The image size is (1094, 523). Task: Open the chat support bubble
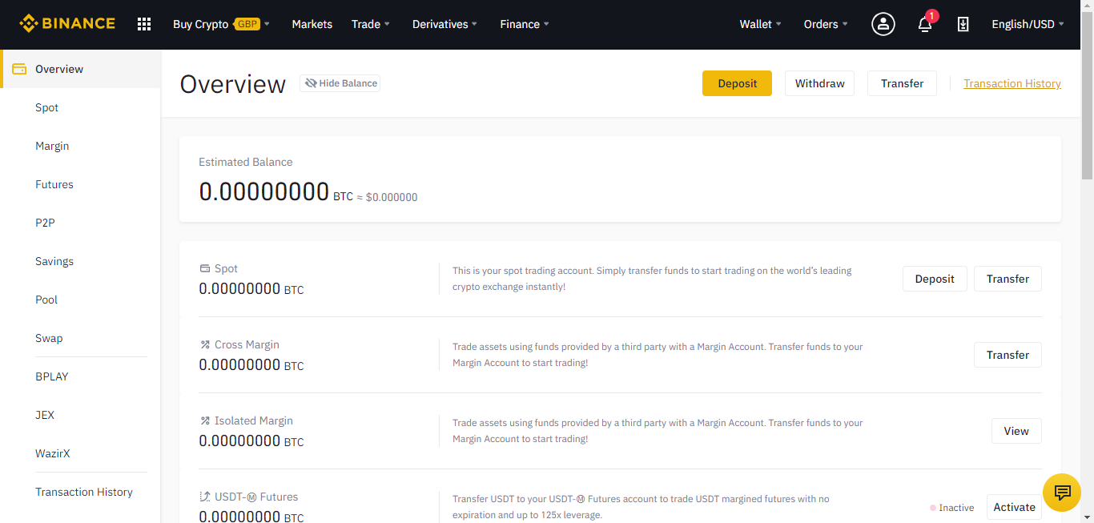(x=1062, y=493)
